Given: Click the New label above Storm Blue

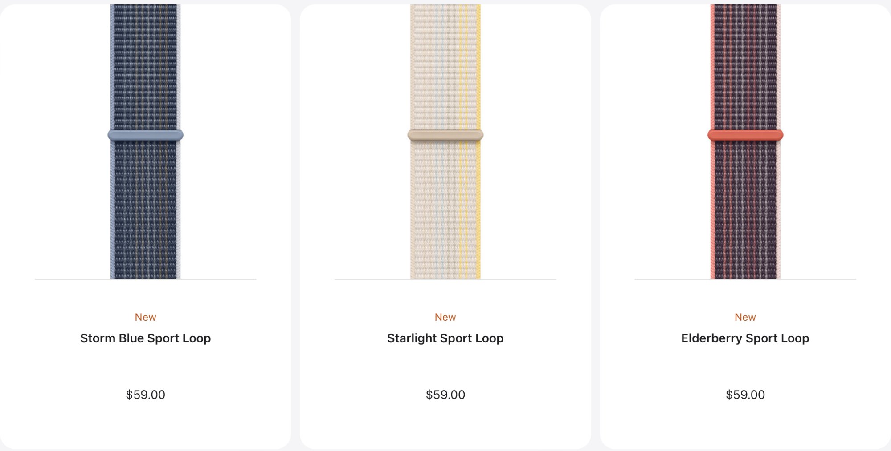Looking at the screenshot, I should click(x=145, y=317).
